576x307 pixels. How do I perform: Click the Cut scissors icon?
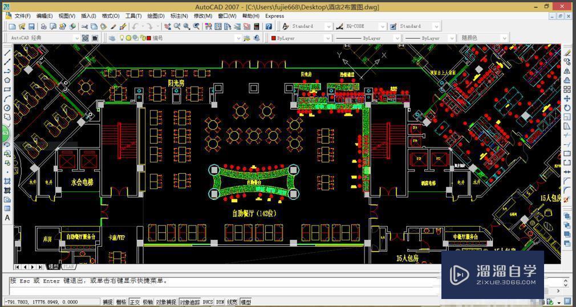84,26
